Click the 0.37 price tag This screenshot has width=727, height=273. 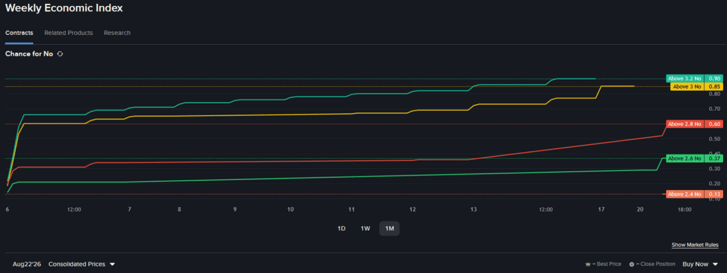714,158
